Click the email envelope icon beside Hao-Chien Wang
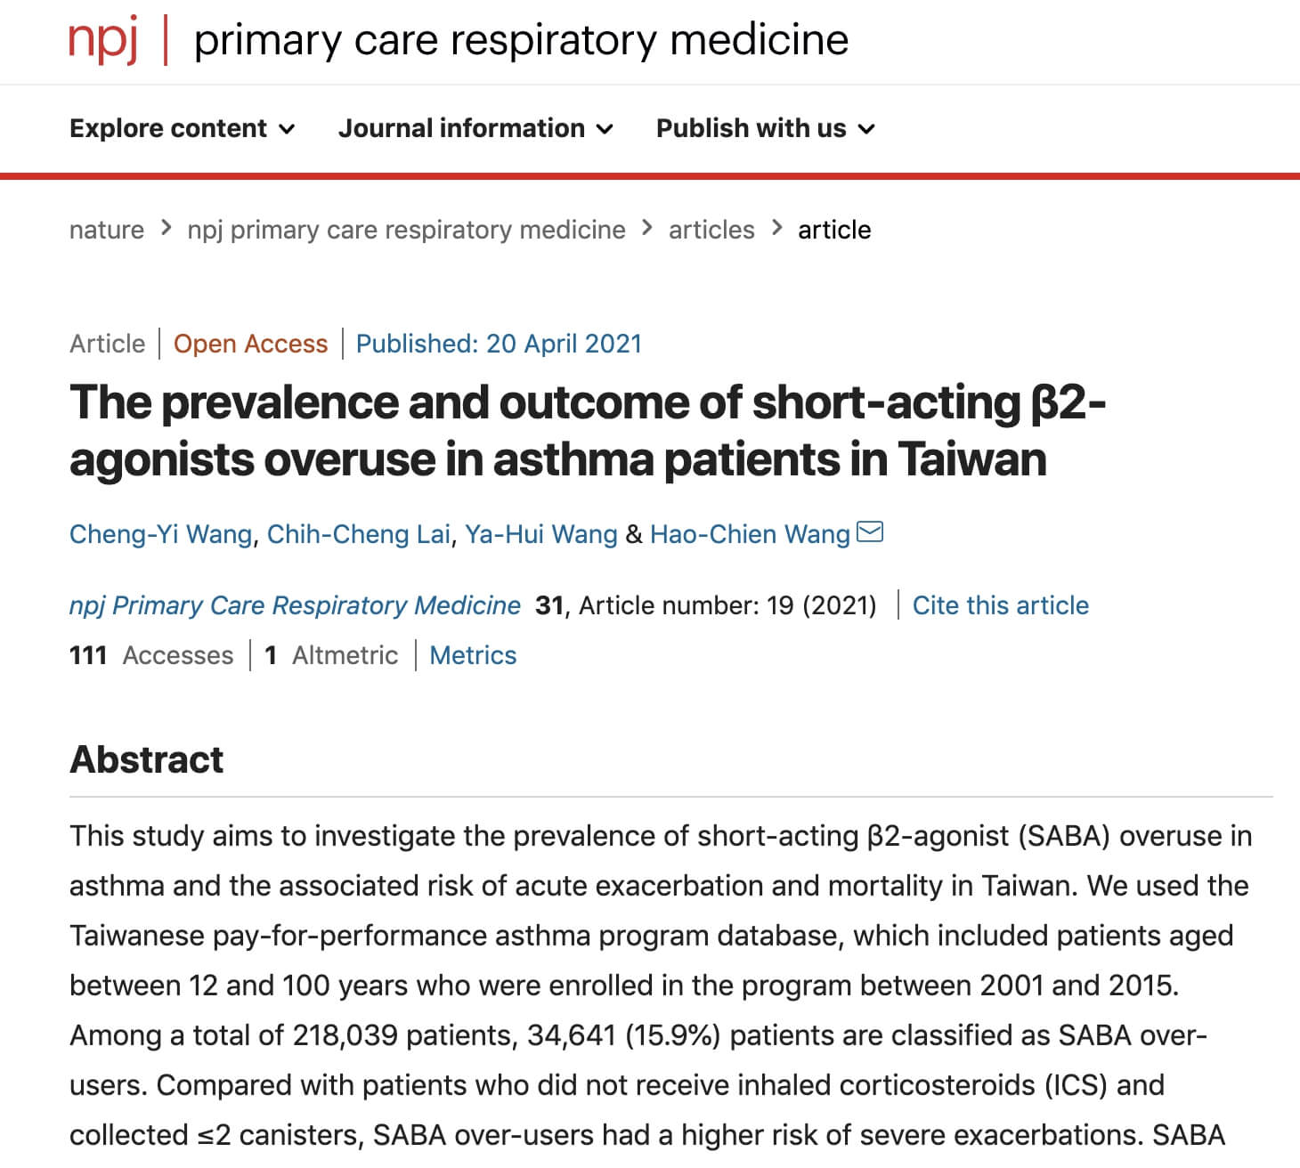Screen dimensions: 1300x1168 tap(869, 532)
